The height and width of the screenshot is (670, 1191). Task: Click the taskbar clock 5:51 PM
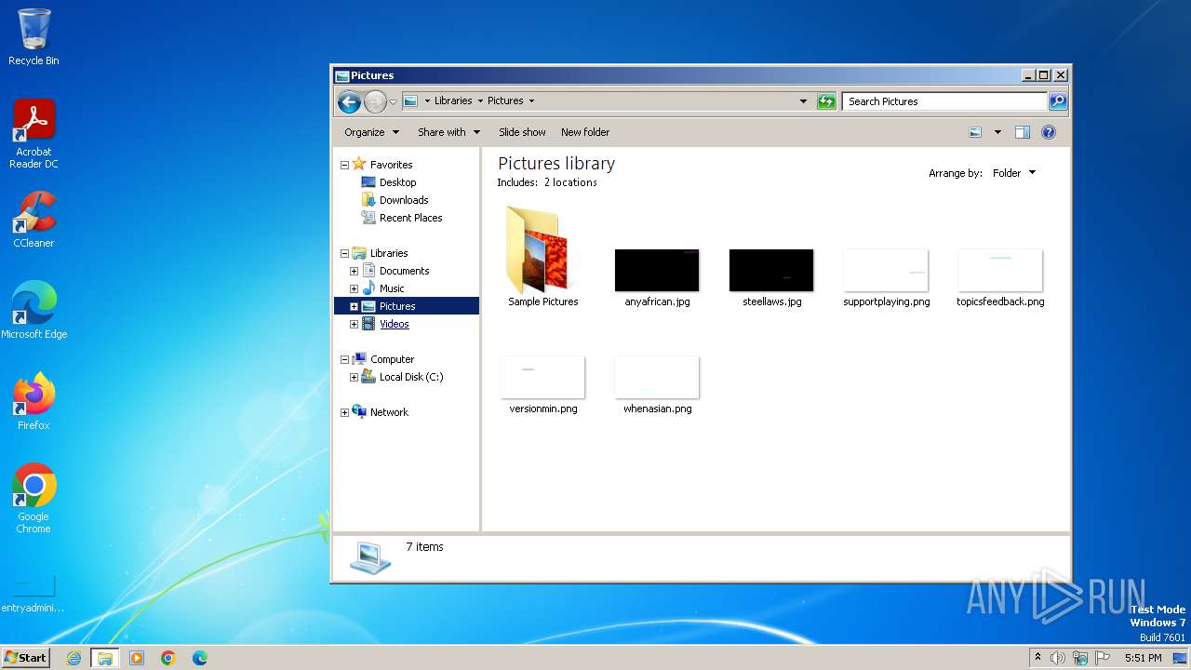1143,658
